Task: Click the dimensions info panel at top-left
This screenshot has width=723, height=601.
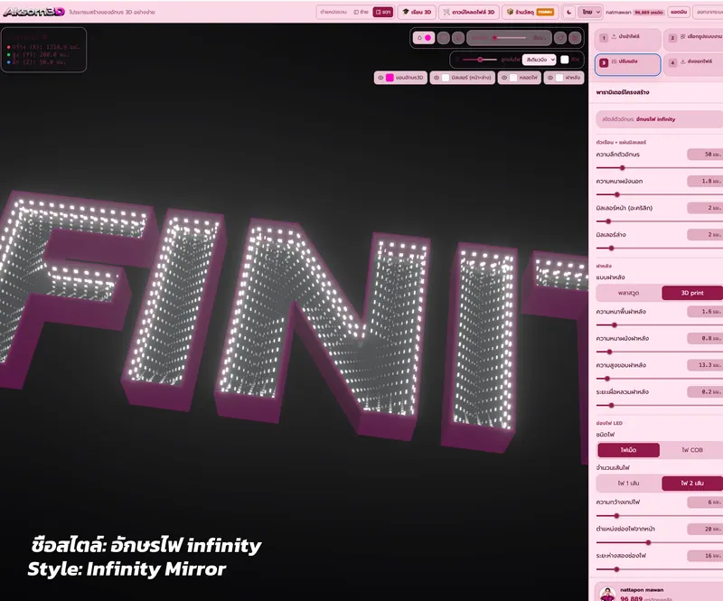Action: coord(43,50)
